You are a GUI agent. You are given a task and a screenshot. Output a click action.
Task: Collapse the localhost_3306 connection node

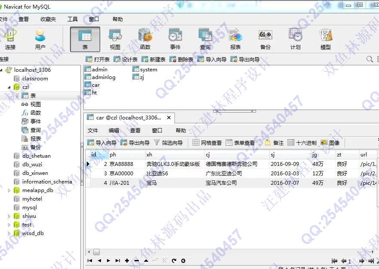click(1, 70)
